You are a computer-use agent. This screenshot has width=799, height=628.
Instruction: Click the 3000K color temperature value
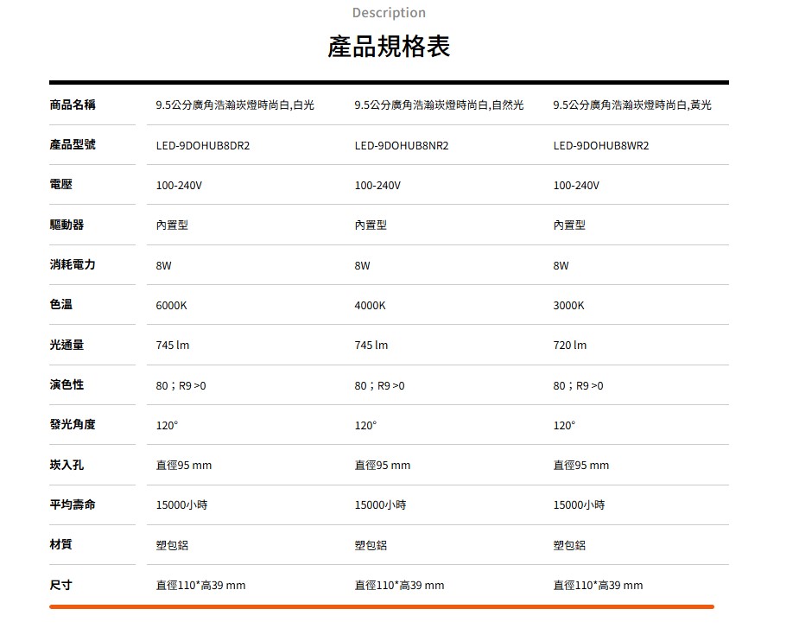point(568,305)
